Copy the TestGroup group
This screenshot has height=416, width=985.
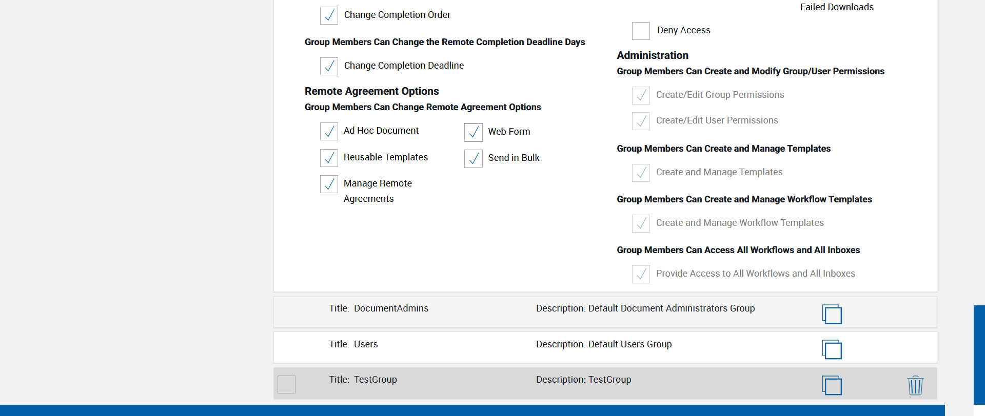[832, 385]
